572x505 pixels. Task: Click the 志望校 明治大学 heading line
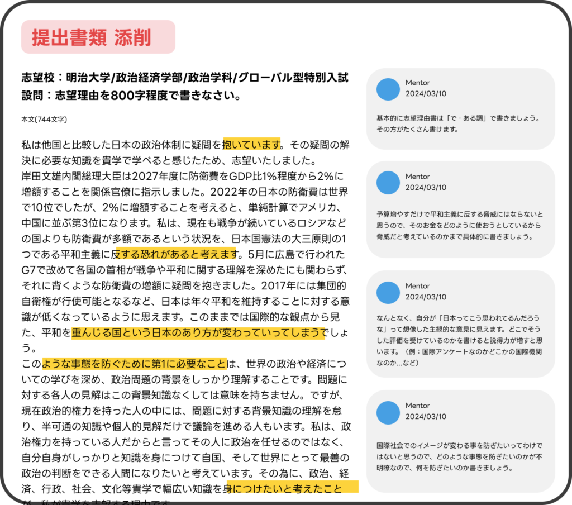pyautogui.click(x=185, y=77)
